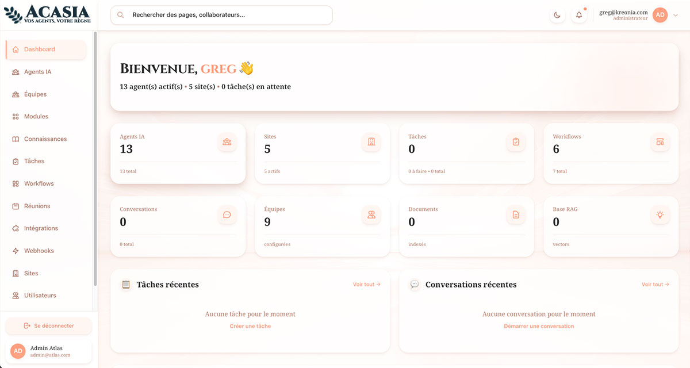Image resolution: width=690 pixels, height=368 pixels.
Task: Click Démarrer une conversation link
Action: pyautogui.click(x=539, y=325)
